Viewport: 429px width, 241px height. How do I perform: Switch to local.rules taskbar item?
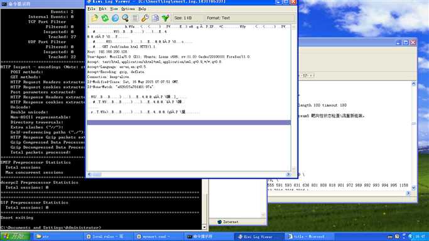(108, 237)
